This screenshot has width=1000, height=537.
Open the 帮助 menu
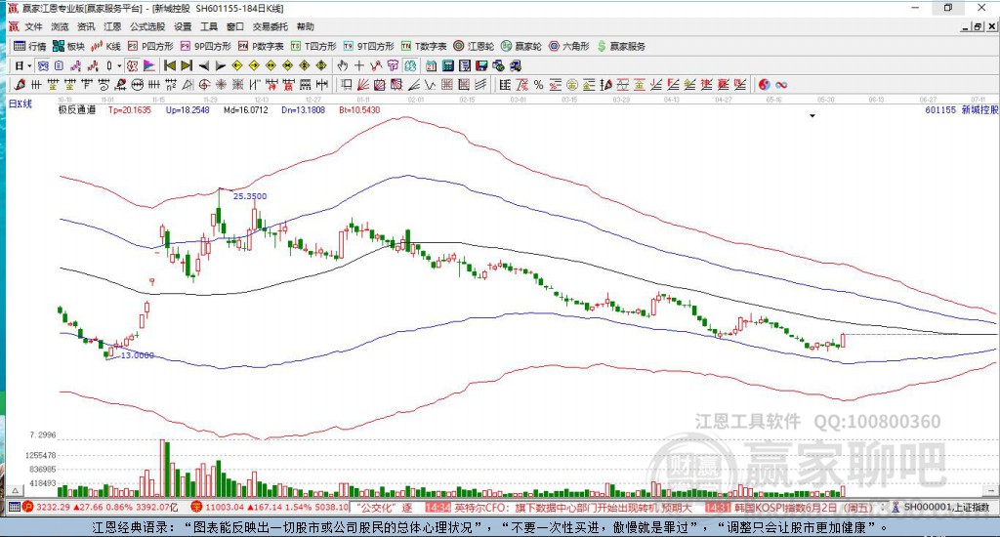tap(306, 26)
